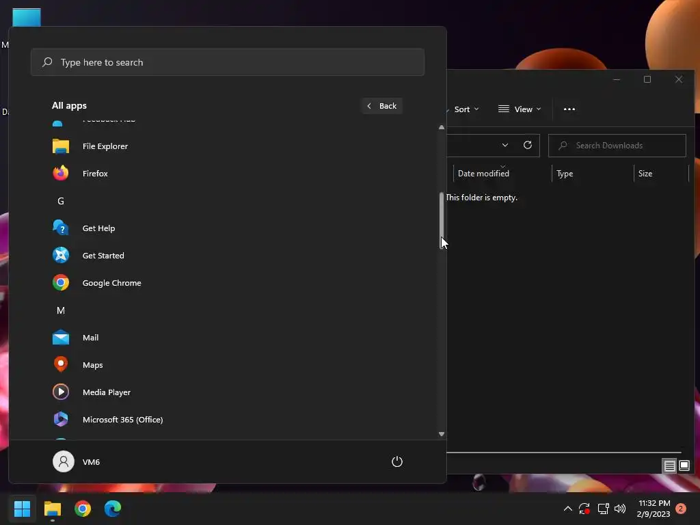The height and width of the screenshot is (525, 700).
Task: Open the clock and date panel
Action: click(x=654, y=509)
